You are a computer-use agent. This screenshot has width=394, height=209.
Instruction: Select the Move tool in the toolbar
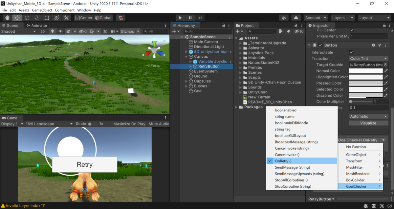coord(17,18)
